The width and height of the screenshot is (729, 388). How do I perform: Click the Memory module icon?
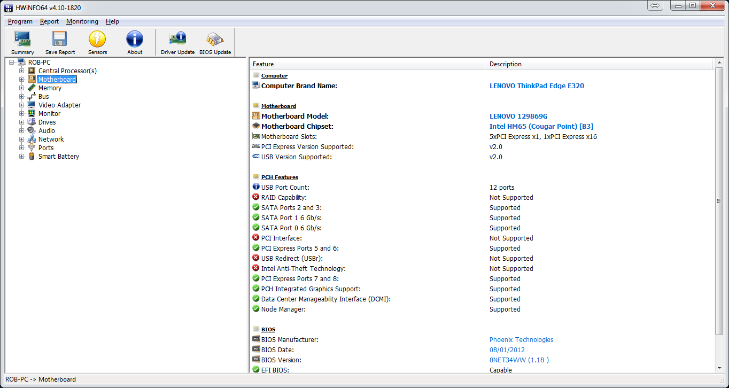[x=32, y=88]
